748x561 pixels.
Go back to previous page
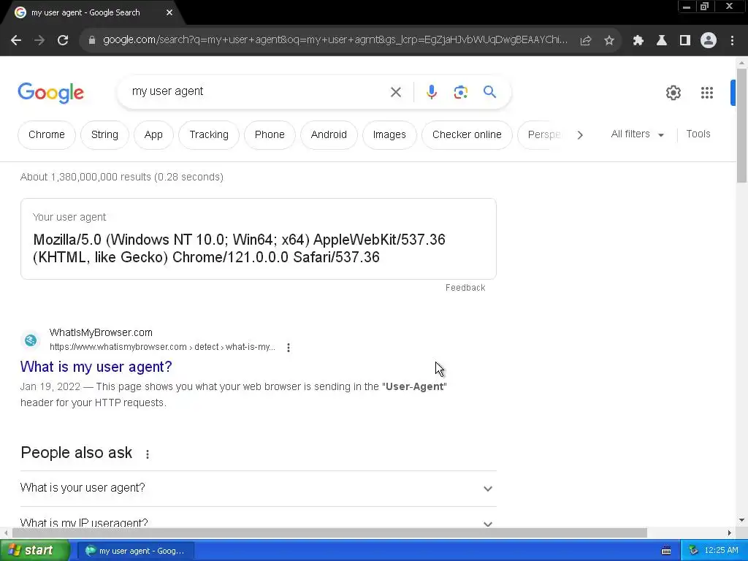[x=16, y=41]
